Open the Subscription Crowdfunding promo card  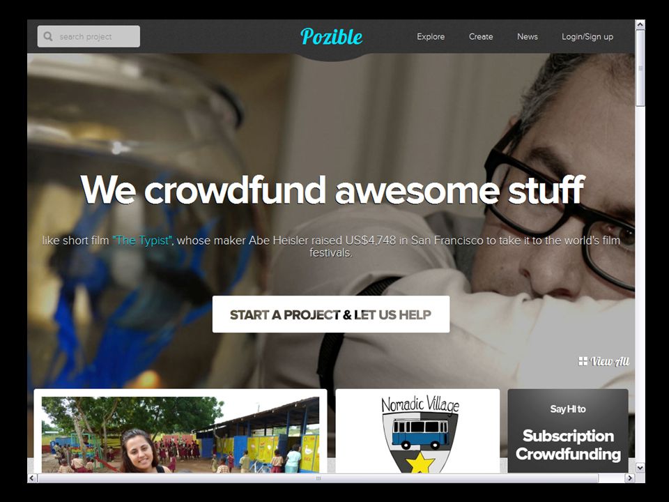(x=568, y=430)
